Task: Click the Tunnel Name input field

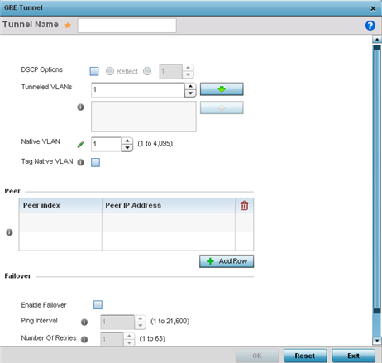Action: (127, 26)
